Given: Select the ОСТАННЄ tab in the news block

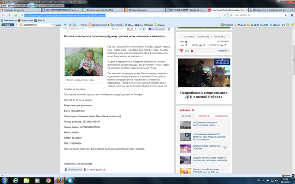Looking at the screenshot, I should tap(185, 116).
